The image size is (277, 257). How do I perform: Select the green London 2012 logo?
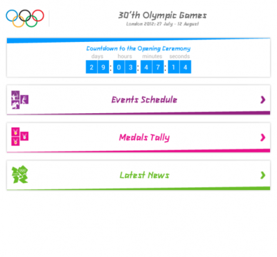click(20, 174)
